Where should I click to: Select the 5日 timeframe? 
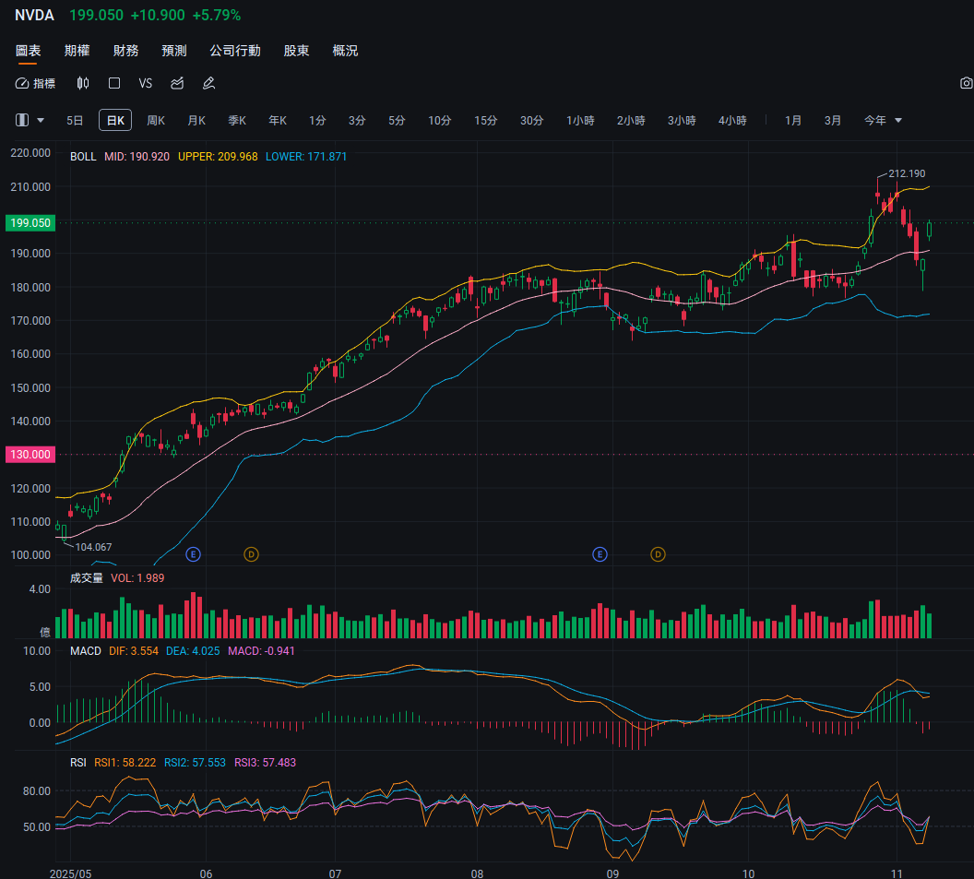click(75, 121)
